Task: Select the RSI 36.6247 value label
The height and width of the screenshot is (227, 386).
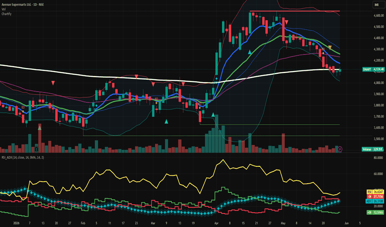Action: pos(375,192)
